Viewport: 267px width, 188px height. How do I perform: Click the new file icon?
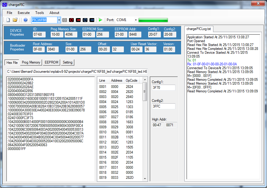pyautogui.click(x=8, y=20)
